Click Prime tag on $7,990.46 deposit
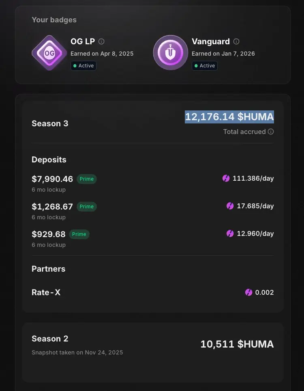The width and height of the screenshot is (304, 391). (x=86, y=179)
